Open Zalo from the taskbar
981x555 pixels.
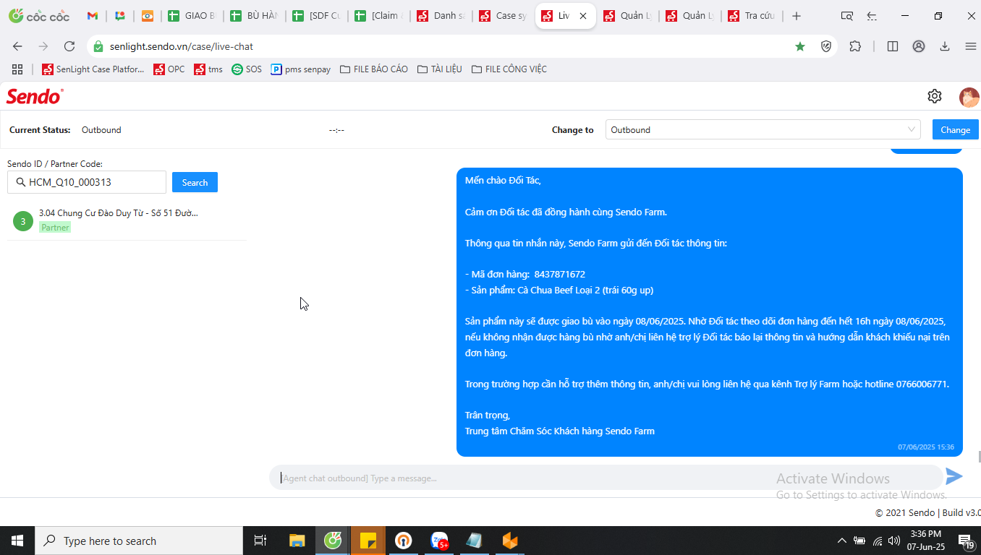(x=440, y=541)
